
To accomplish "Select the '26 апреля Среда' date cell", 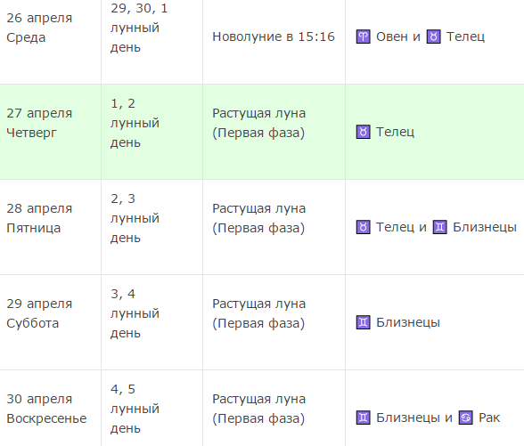I will coord(51,37).
